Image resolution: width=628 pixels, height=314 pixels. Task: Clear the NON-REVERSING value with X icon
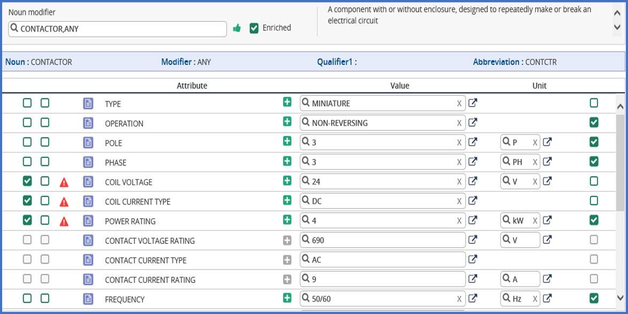459,123
